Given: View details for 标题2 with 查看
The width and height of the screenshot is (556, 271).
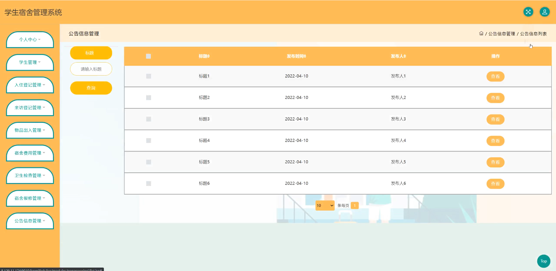Looking at the screenshot, I should click(x=495, y=98).
